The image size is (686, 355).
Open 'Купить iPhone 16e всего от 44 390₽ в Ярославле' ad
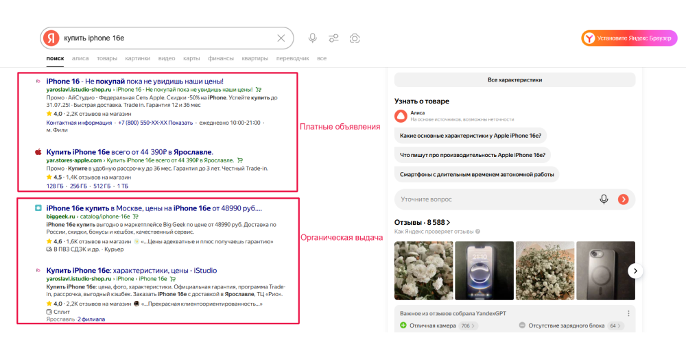click(130, 152)
